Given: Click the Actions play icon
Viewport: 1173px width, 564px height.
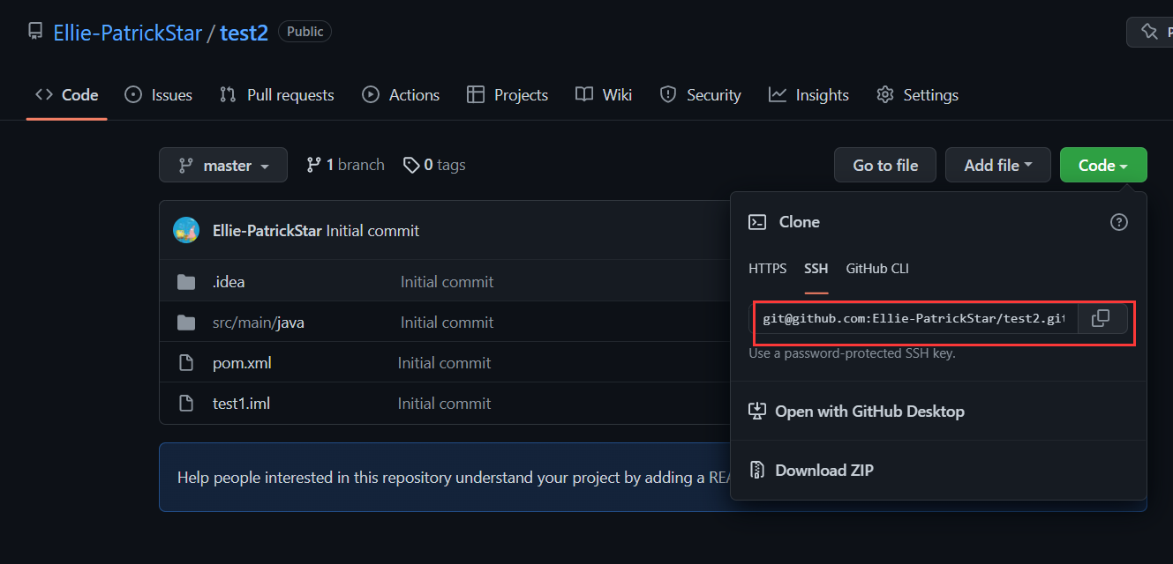Looking at the screenshot, I should (x=371, y=94).
